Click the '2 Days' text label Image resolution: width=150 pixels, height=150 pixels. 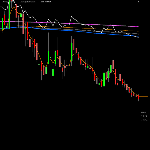145,120
